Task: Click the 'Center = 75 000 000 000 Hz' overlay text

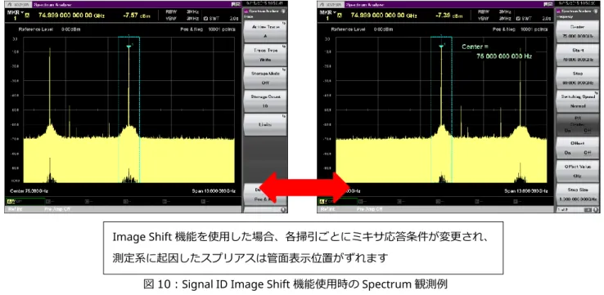Action: pos(497,51)
